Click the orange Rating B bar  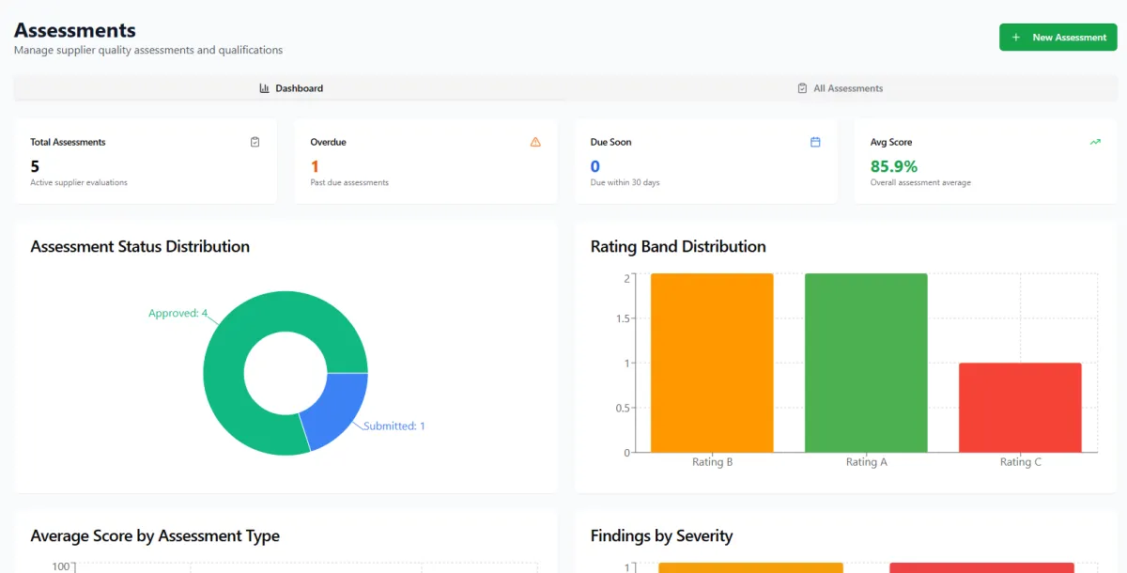click(x=712, y=363)
